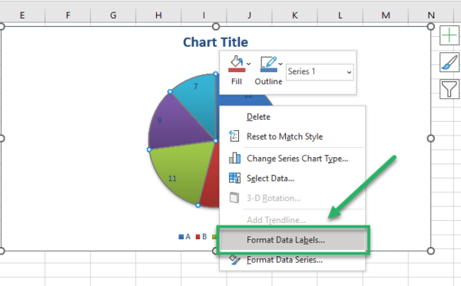Click legend entry B
The image size is (461, 286).
pos(201,236)
